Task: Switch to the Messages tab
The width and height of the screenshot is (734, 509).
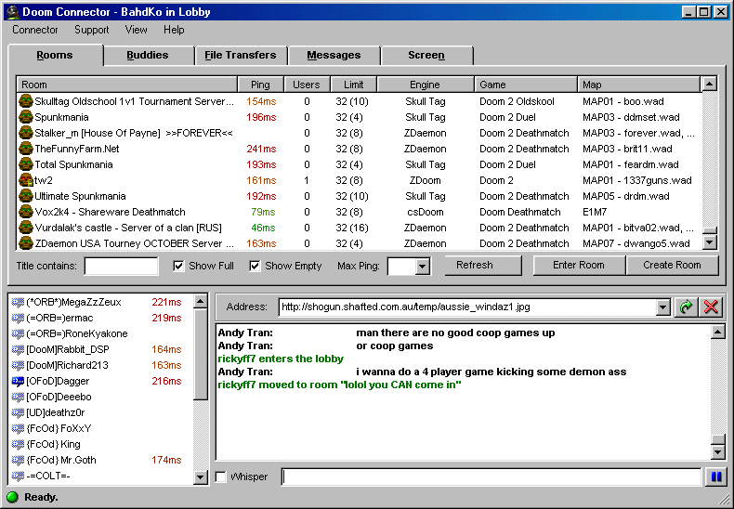Action: [334, 55]
